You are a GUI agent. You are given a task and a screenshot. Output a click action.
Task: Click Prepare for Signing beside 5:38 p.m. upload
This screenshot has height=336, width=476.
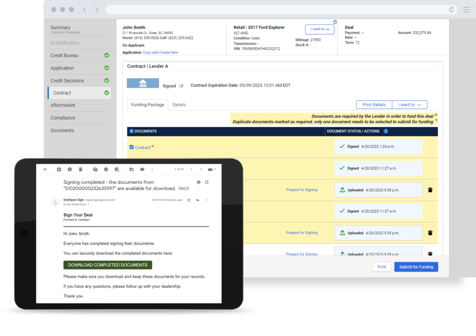pyautogui.click(x=301, y=190)
